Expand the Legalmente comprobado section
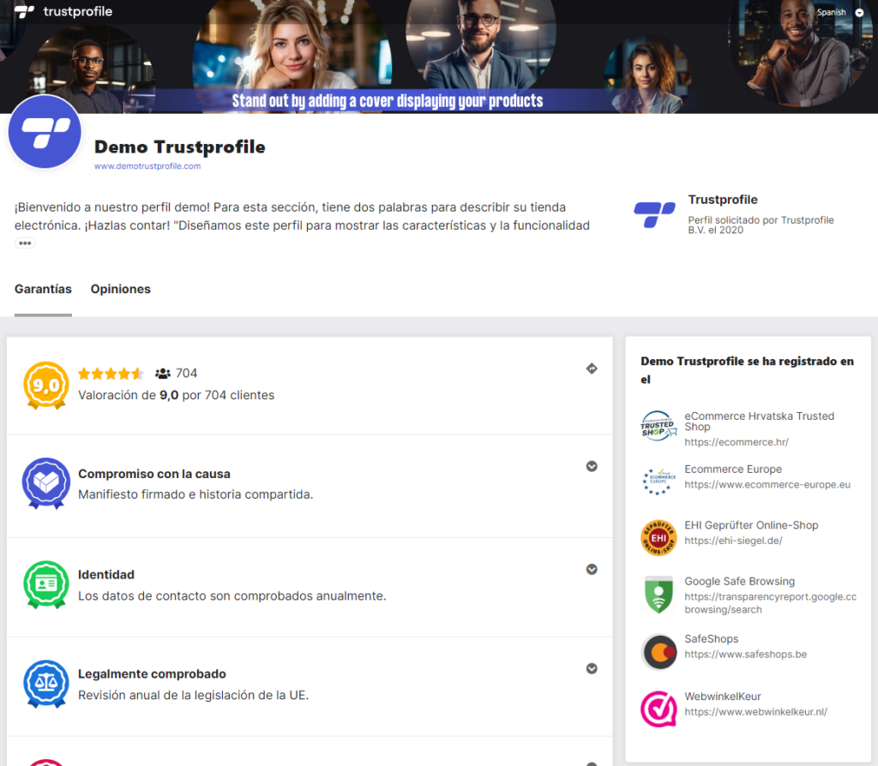Screen dimensions: 878x766 pyautogui.click(x=592, y=668)
